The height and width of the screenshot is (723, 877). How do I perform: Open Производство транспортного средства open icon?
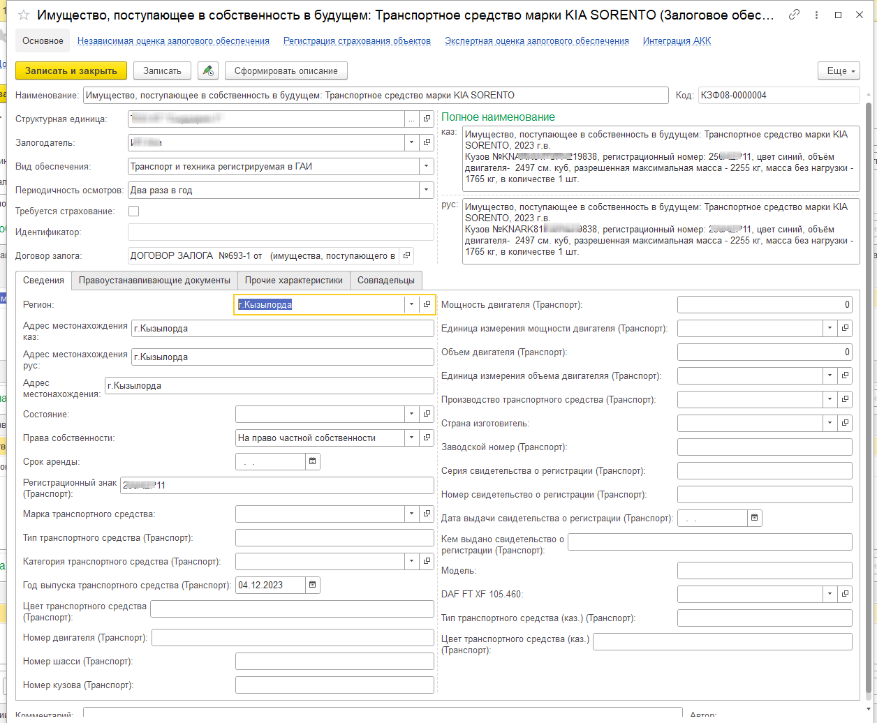[x=846, y=400]
